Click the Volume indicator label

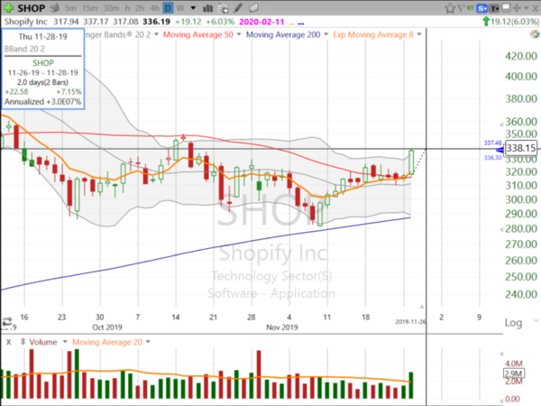[43, 342]
